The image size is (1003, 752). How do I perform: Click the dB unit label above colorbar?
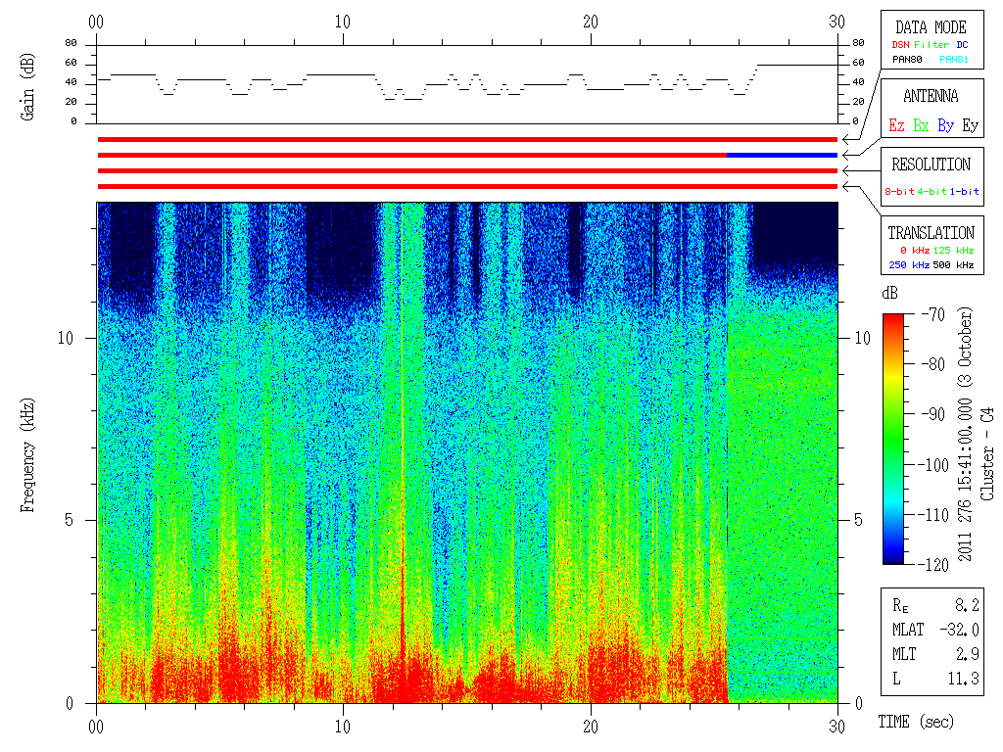[889, 294]
